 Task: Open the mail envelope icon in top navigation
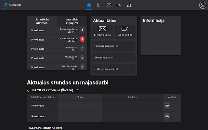click(x=109, y=5)
